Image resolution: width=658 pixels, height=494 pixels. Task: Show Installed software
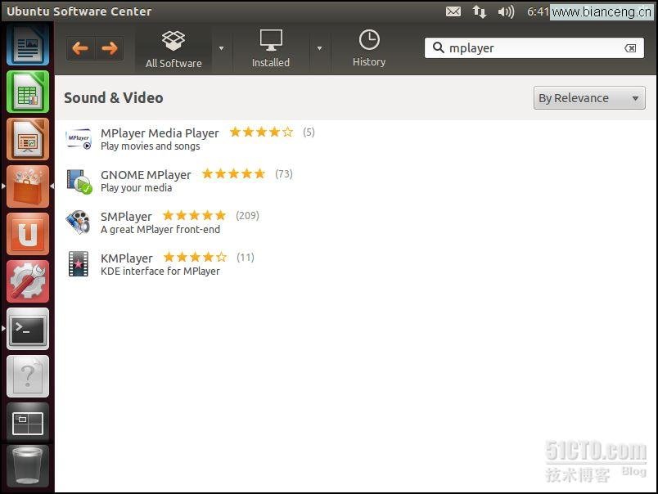(271, 49)
